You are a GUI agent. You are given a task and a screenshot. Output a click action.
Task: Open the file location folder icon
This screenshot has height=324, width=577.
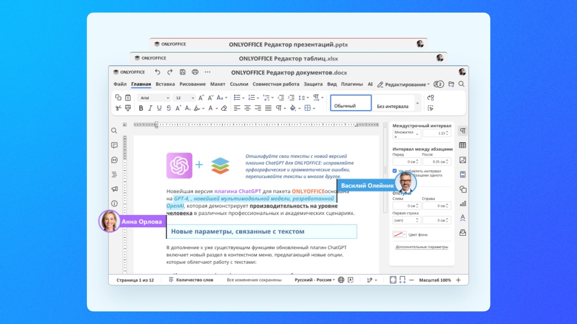tap(451, 84)
